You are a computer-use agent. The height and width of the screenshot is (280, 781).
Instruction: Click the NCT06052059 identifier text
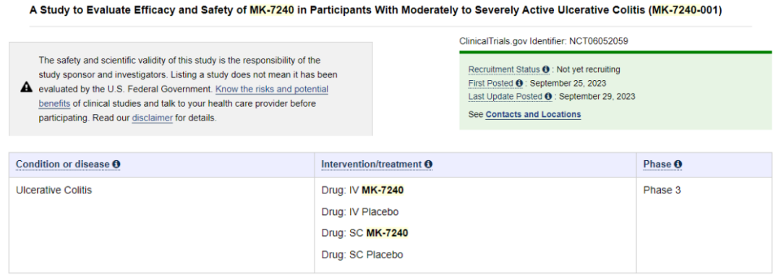[x=599, y=41]
